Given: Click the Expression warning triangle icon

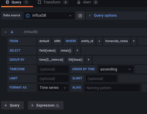Looking at the screenshot, I should pyautogui.click(x=57, y=105).
